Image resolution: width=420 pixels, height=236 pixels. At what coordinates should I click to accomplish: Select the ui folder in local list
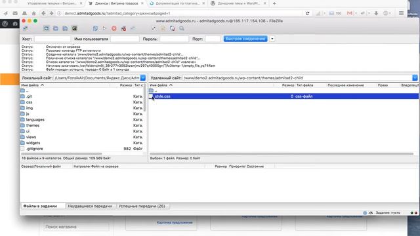[81, 131]
